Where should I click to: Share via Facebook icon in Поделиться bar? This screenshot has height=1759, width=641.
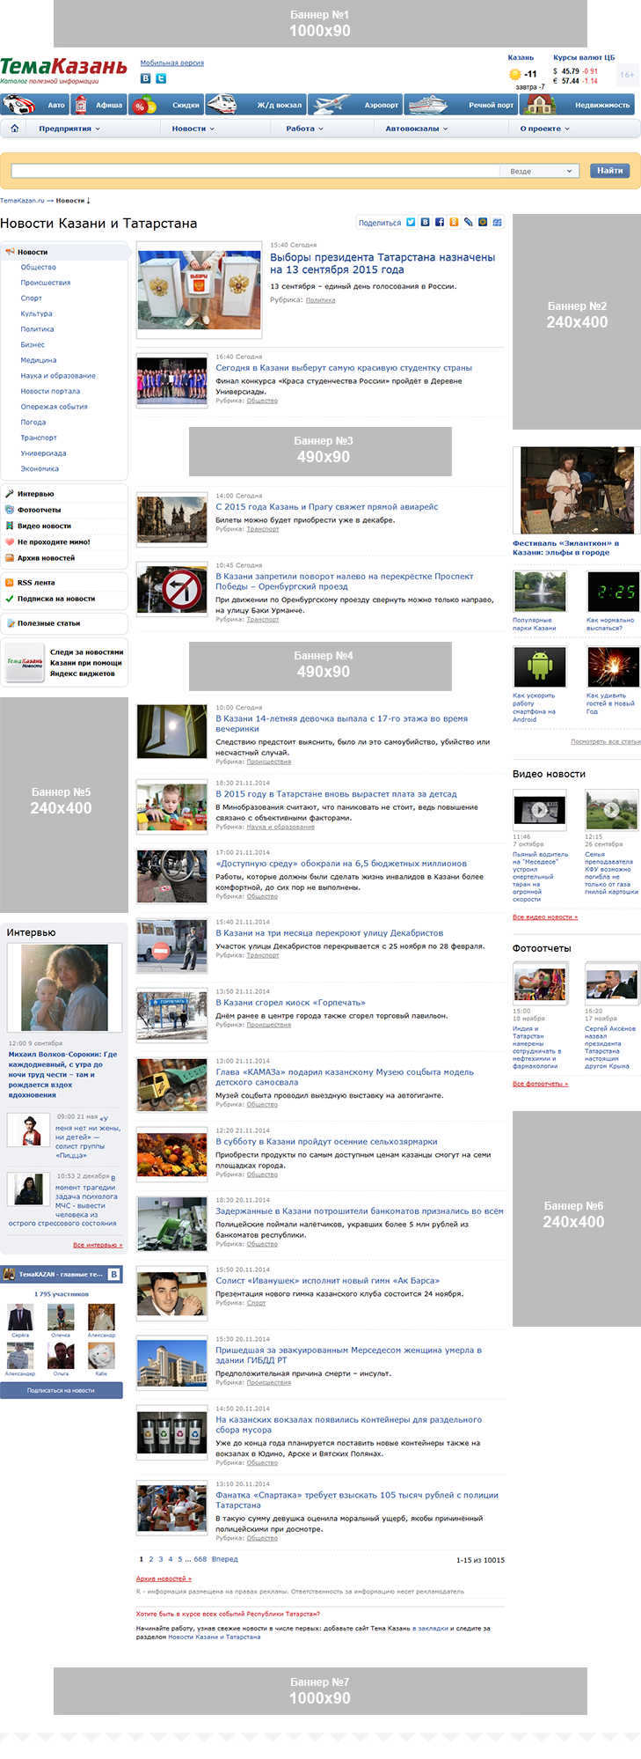pos(440,223)
